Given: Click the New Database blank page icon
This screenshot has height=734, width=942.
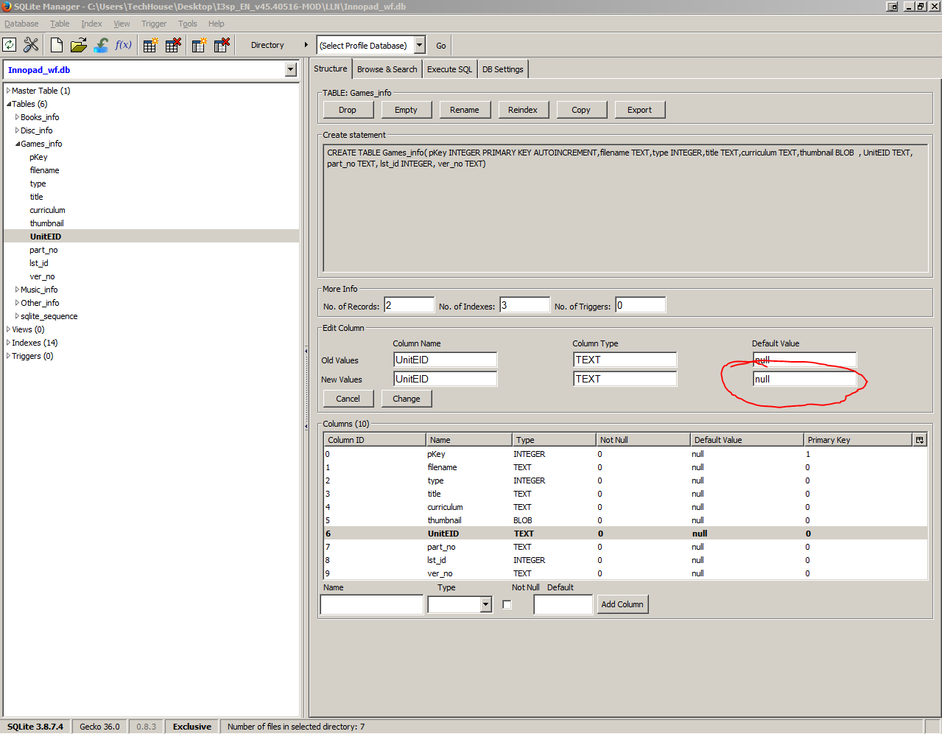Looking at the screenshot, I should (57, 45).
